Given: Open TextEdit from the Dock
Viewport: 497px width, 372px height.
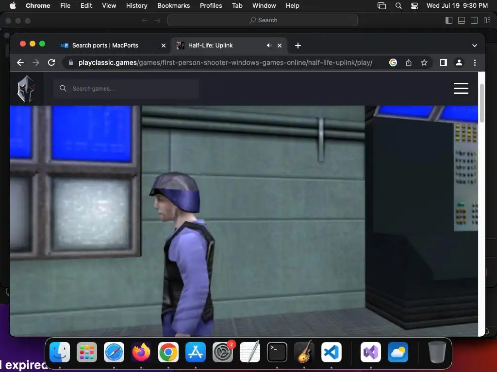Looking at the screenshot, I should click(250, 352).
